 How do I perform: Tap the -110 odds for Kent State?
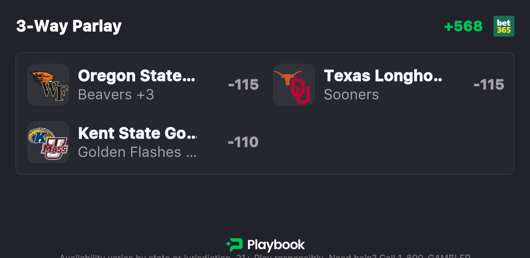pos(243,142)
